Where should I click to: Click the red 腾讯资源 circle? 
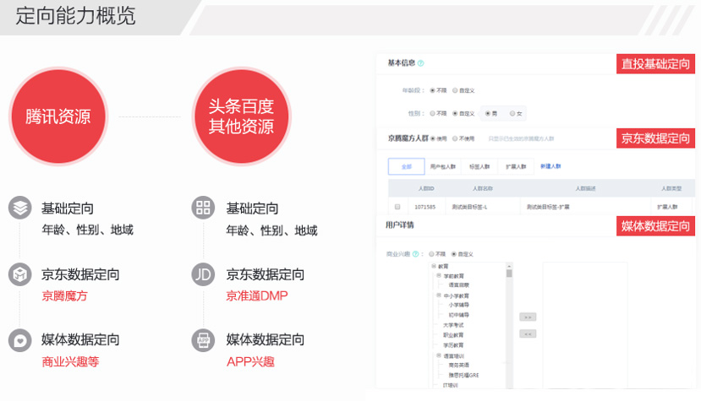(58, 117)
